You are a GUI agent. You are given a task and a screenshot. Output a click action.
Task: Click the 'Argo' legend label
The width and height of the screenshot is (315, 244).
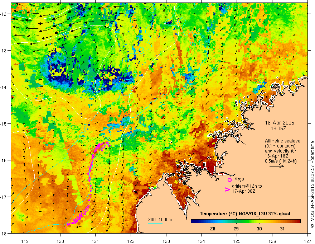click(239, 179)
